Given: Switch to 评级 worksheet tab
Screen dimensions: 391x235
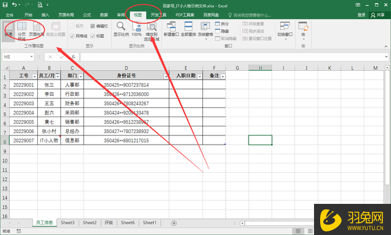Looking at the screenshot, I should [109, 223].
